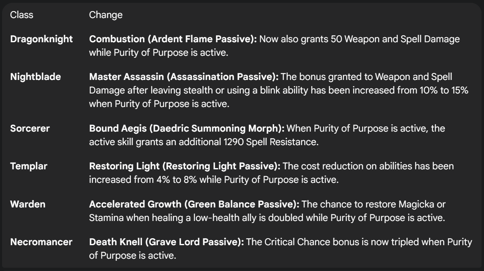Click the Class column header
Screen dimensions: 484x271
click(x=22, y=15)
